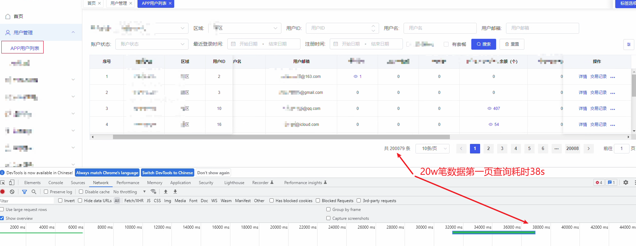Click the export HAR download icon
This screenshot has width=636, height=246.
pyautogui.click(x=175, y=192)
